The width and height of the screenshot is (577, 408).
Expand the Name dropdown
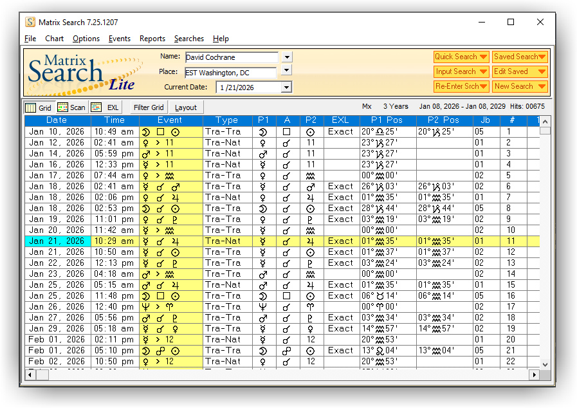[x=287, y=57]
